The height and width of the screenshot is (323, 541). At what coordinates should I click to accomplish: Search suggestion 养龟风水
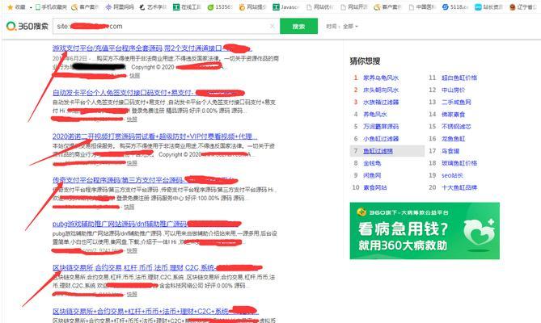[375, 115]
